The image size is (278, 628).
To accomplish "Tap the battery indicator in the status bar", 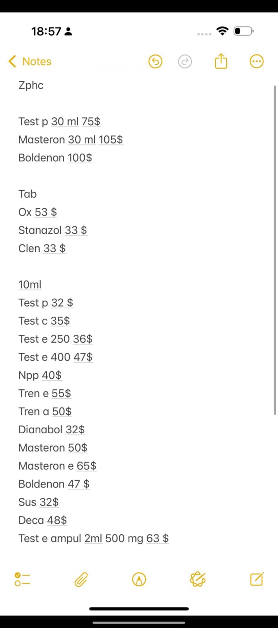I will [243, 31].
